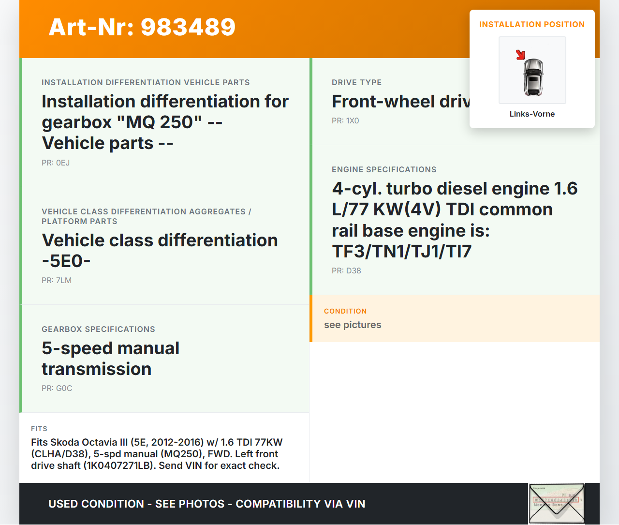Click the Art-Nr: 983489 heading
Viewport: 619px width, 525px height.
(142, 27)
